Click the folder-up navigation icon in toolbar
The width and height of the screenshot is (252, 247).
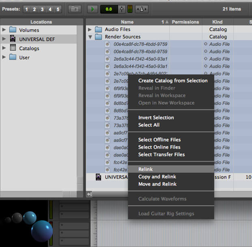pos(75,9)
